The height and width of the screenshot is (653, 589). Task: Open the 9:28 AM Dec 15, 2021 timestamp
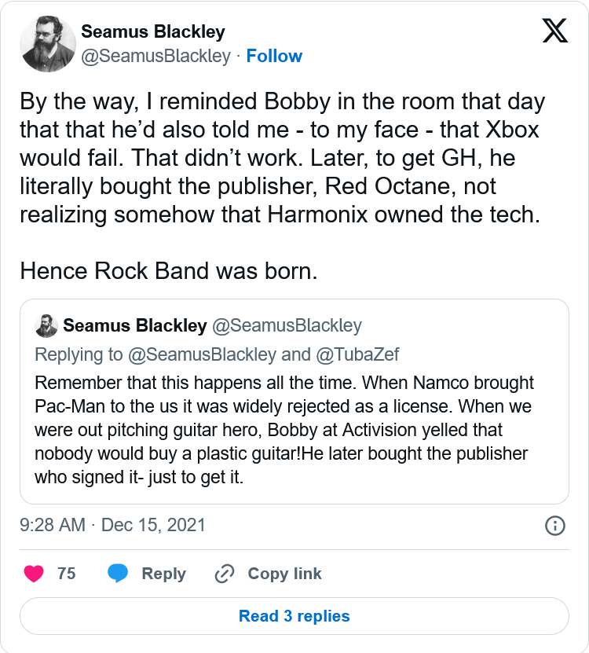pyautogui.click(x=112, y=525)
